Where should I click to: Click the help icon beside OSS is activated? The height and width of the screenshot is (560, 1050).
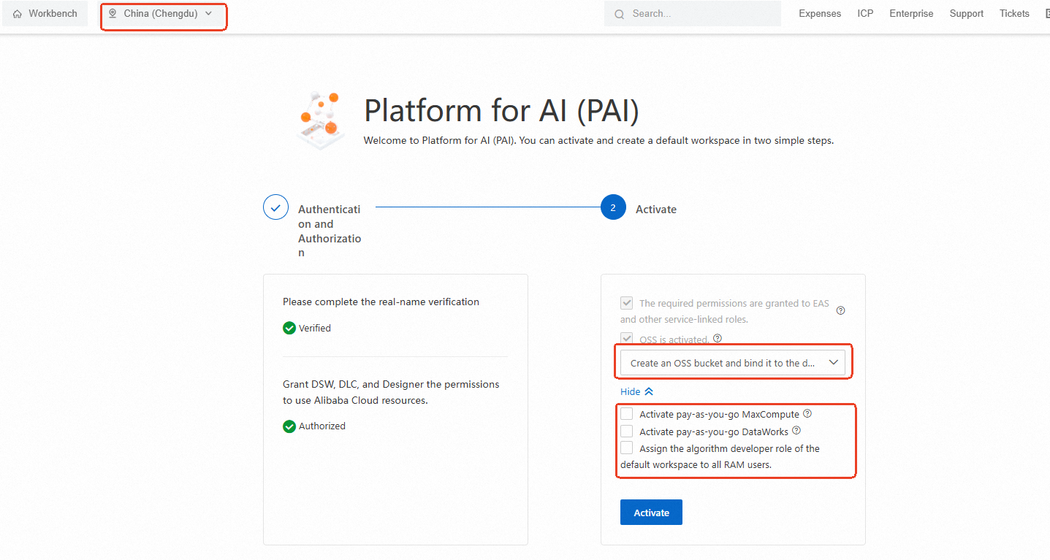pyautogui.click(x=718, y=338)
